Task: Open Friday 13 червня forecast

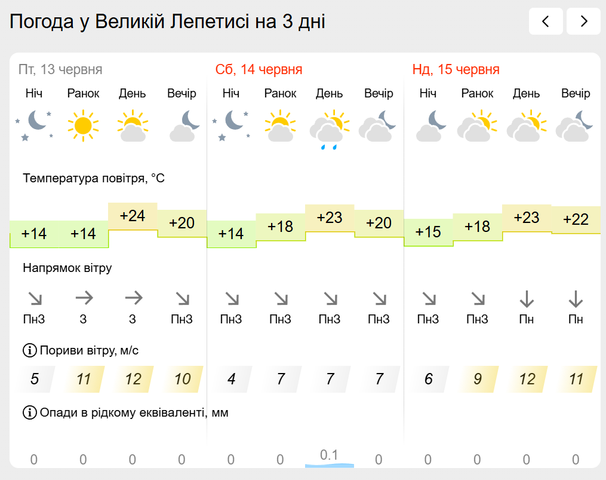Action: 60,70
